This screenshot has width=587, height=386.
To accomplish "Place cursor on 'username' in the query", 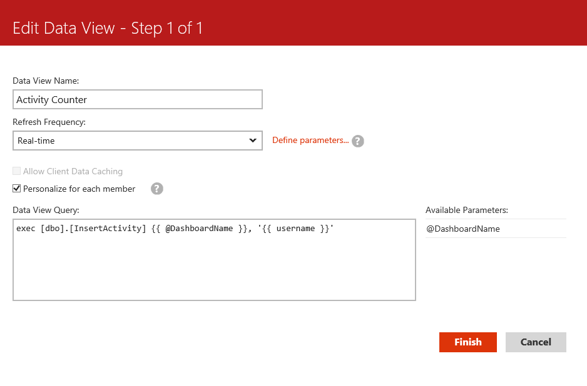I will click(295, 229).
